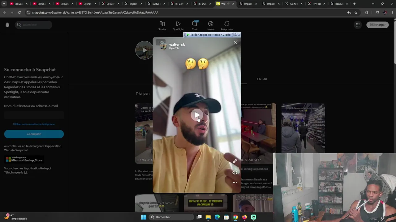Click the Connexion button

(34, 134)
